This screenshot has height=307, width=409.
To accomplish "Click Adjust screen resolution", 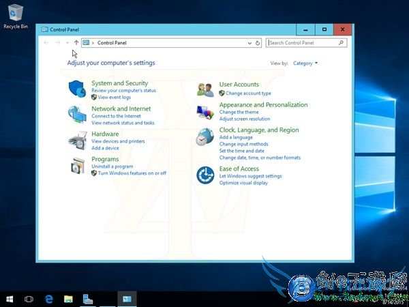I will [245, 119].
